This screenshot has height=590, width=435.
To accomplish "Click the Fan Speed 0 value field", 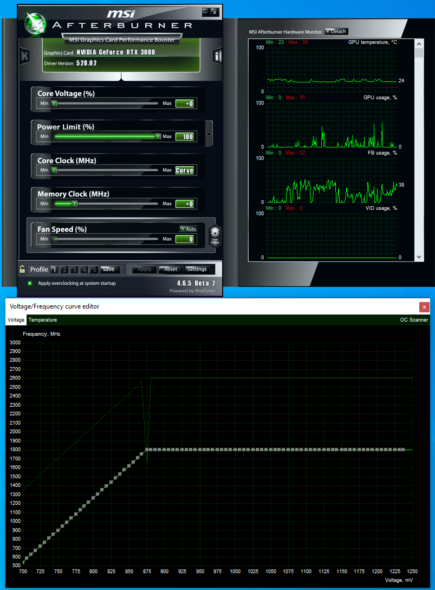I will 185,239.
